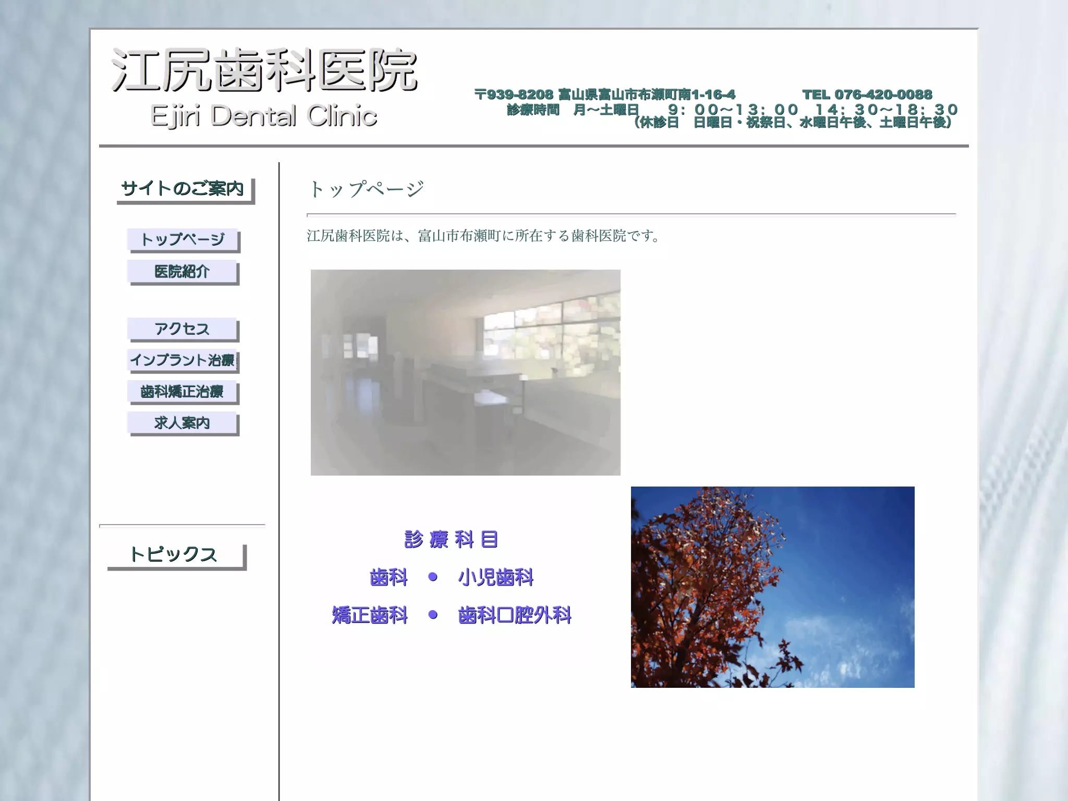Click the 歯科口腔外科 label
The image size is (1068, 801).
[515, 615]
